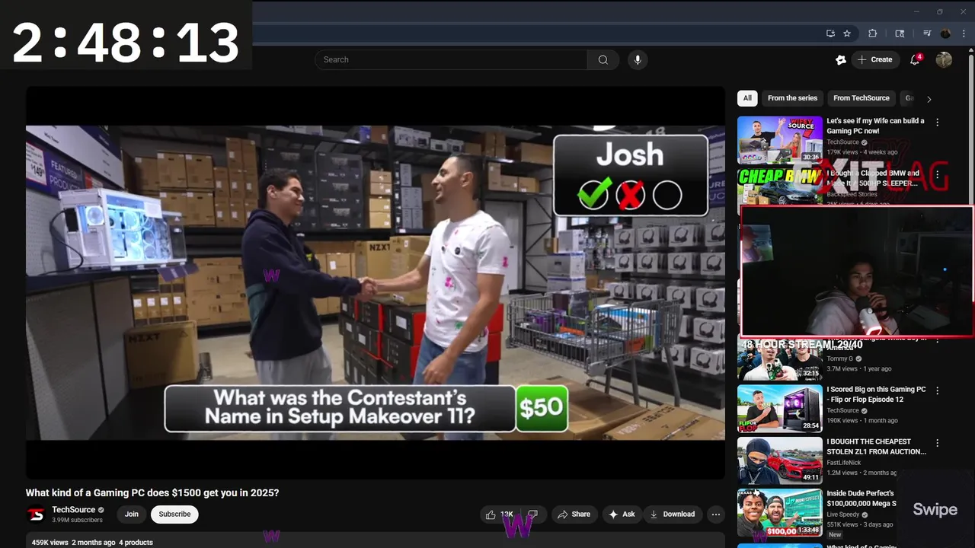Open the Wifey Source video thumbnail
The image size is (975, 548).
point(780,140)
